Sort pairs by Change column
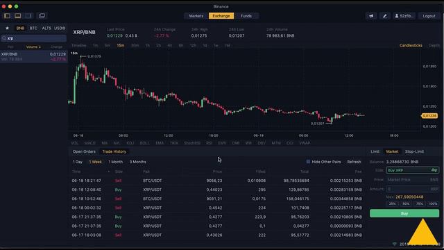 [56, 47]
